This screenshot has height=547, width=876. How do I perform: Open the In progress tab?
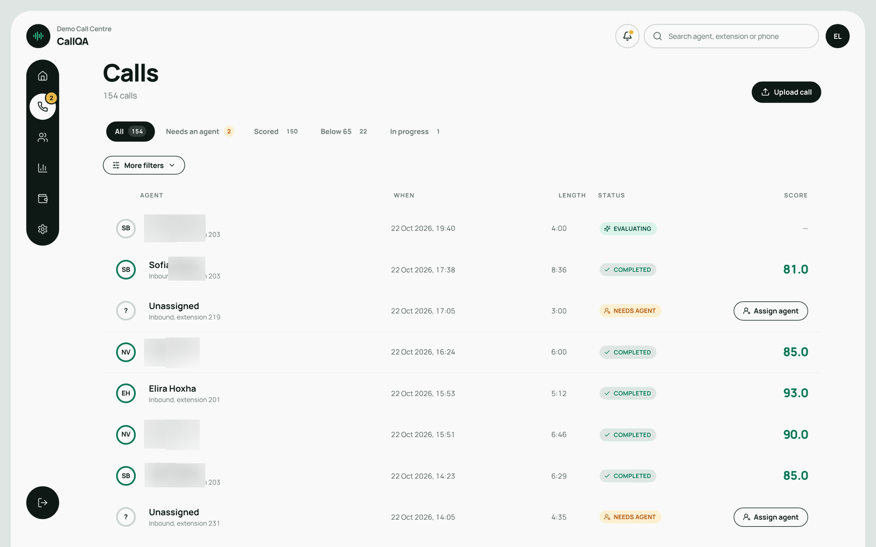415,131
